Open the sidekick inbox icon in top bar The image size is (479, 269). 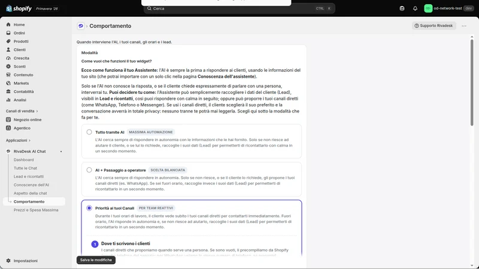tap(402, 8)
